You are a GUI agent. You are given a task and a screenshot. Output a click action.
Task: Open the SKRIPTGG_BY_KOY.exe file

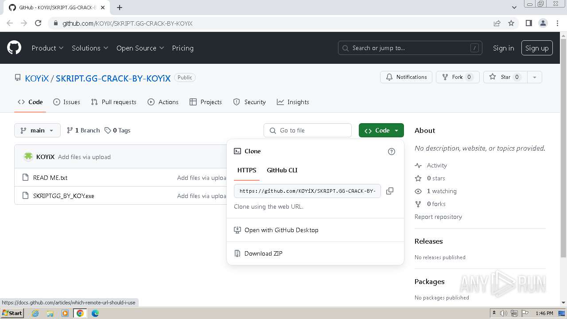coord(63,196)
